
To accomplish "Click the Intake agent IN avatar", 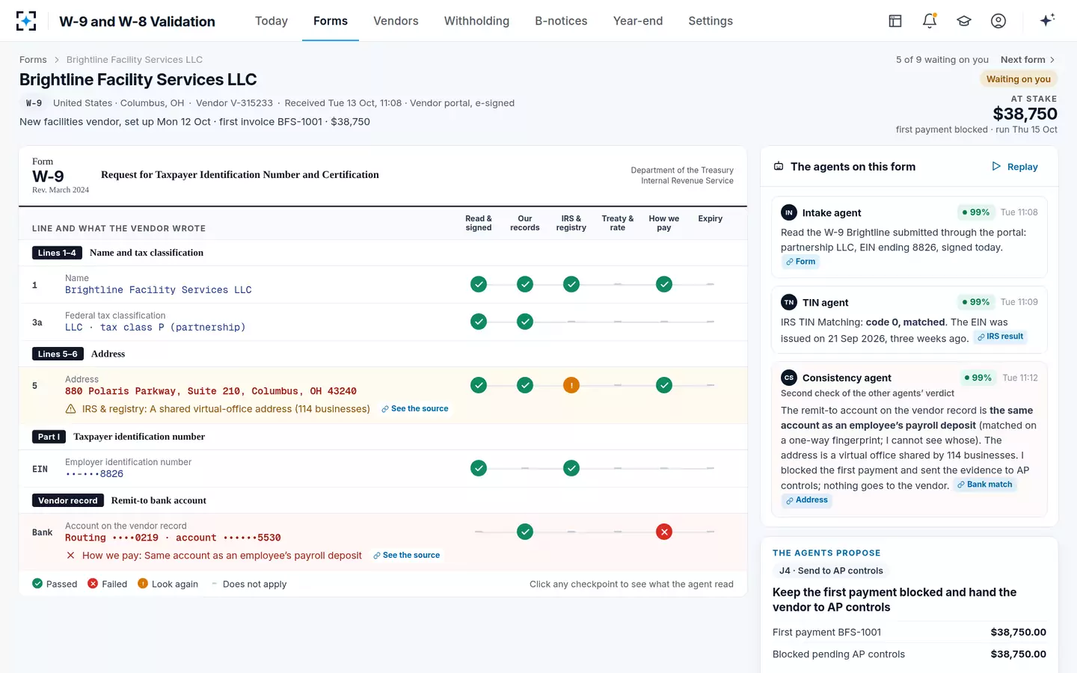I will tap(789, 212).
